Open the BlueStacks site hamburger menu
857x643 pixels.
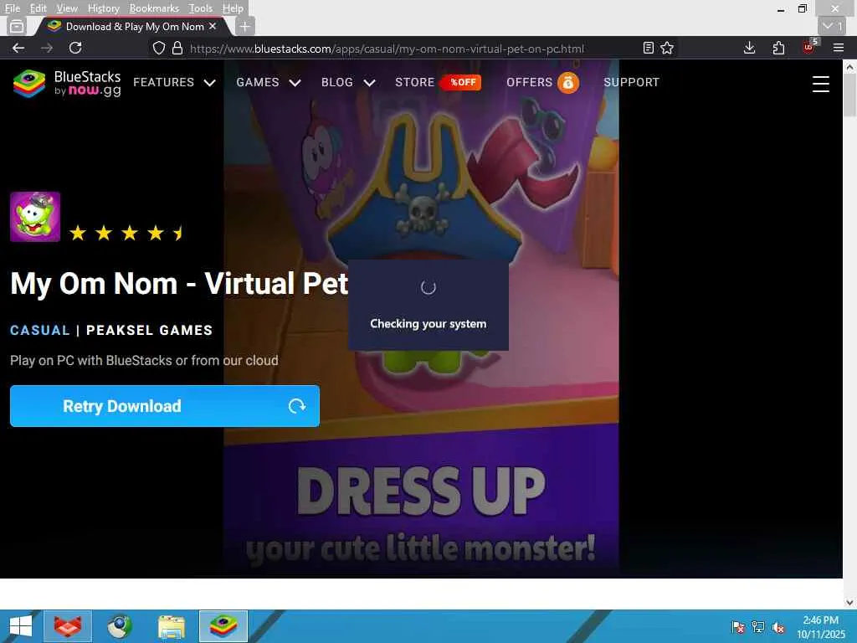(x=820, y=84)
